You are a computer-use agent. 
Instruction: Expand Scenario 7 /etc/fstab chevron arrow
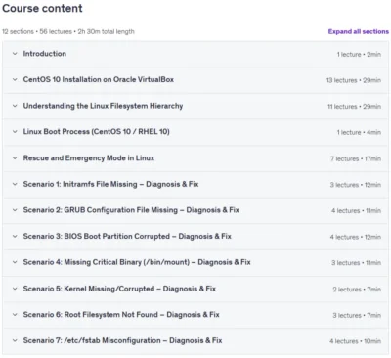pos(15,341)
